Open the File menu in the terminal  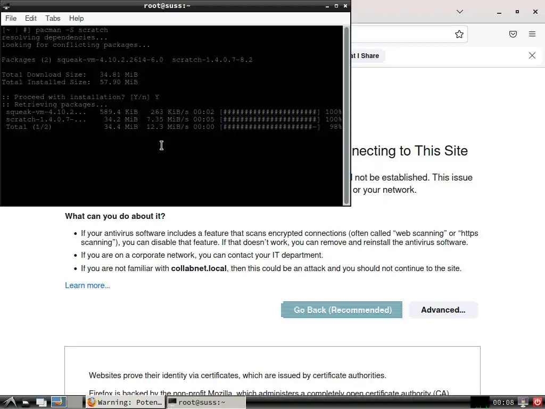tap(11, 19)
